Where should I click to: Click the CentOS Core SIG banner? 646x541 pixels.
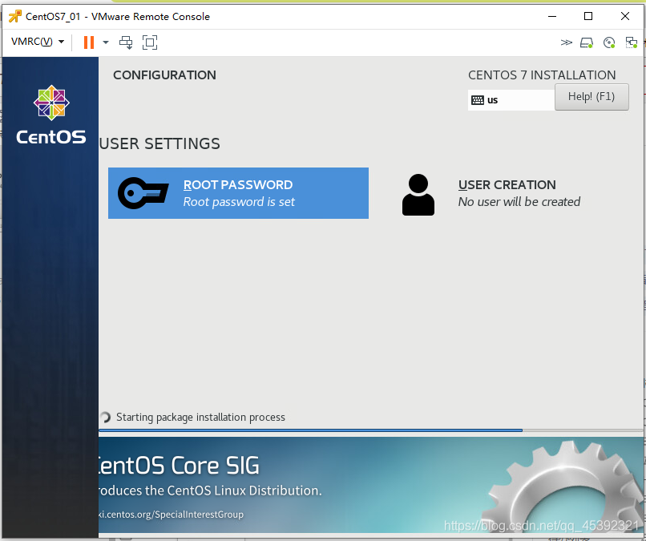click(x=371, y=485)
